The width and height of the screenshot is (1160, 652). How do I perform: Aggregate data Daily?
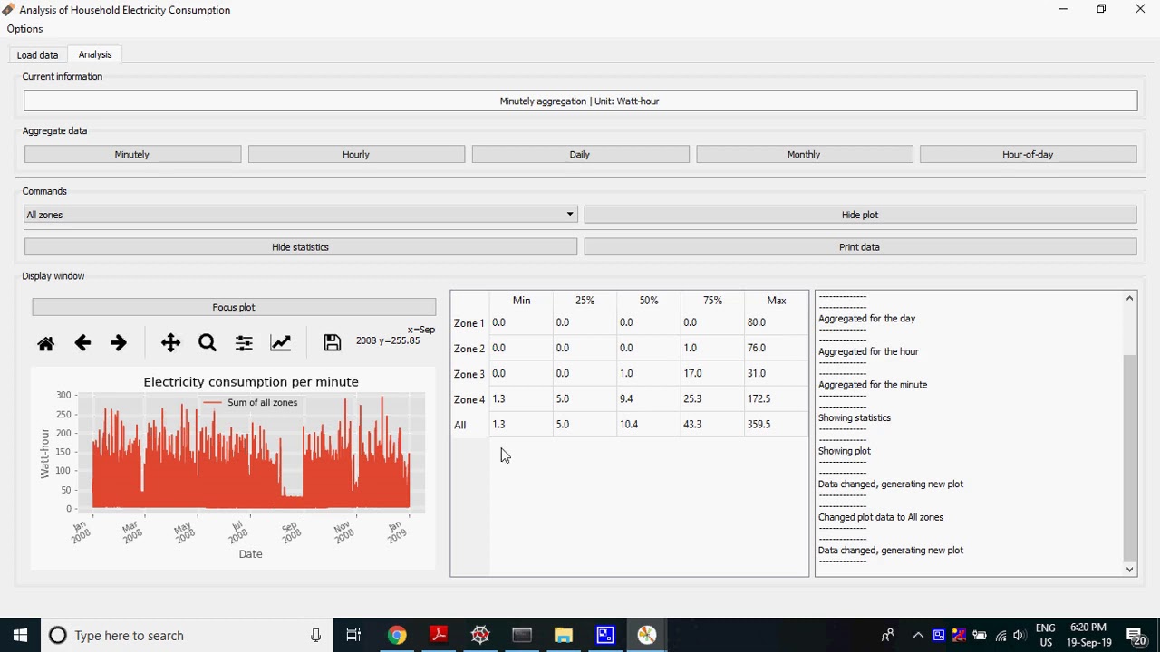tap(580, 155)
